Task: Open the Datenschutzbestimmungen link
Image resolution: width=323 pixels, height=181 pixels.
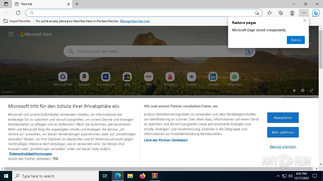Action: click(x=31, y=154)
